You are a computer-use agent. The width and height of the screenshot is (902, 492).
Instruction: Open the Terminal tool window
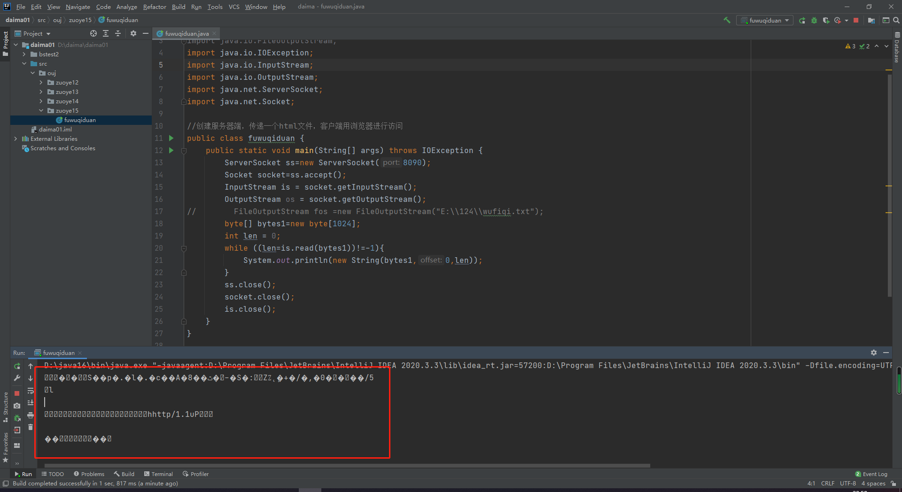[158, 474]
